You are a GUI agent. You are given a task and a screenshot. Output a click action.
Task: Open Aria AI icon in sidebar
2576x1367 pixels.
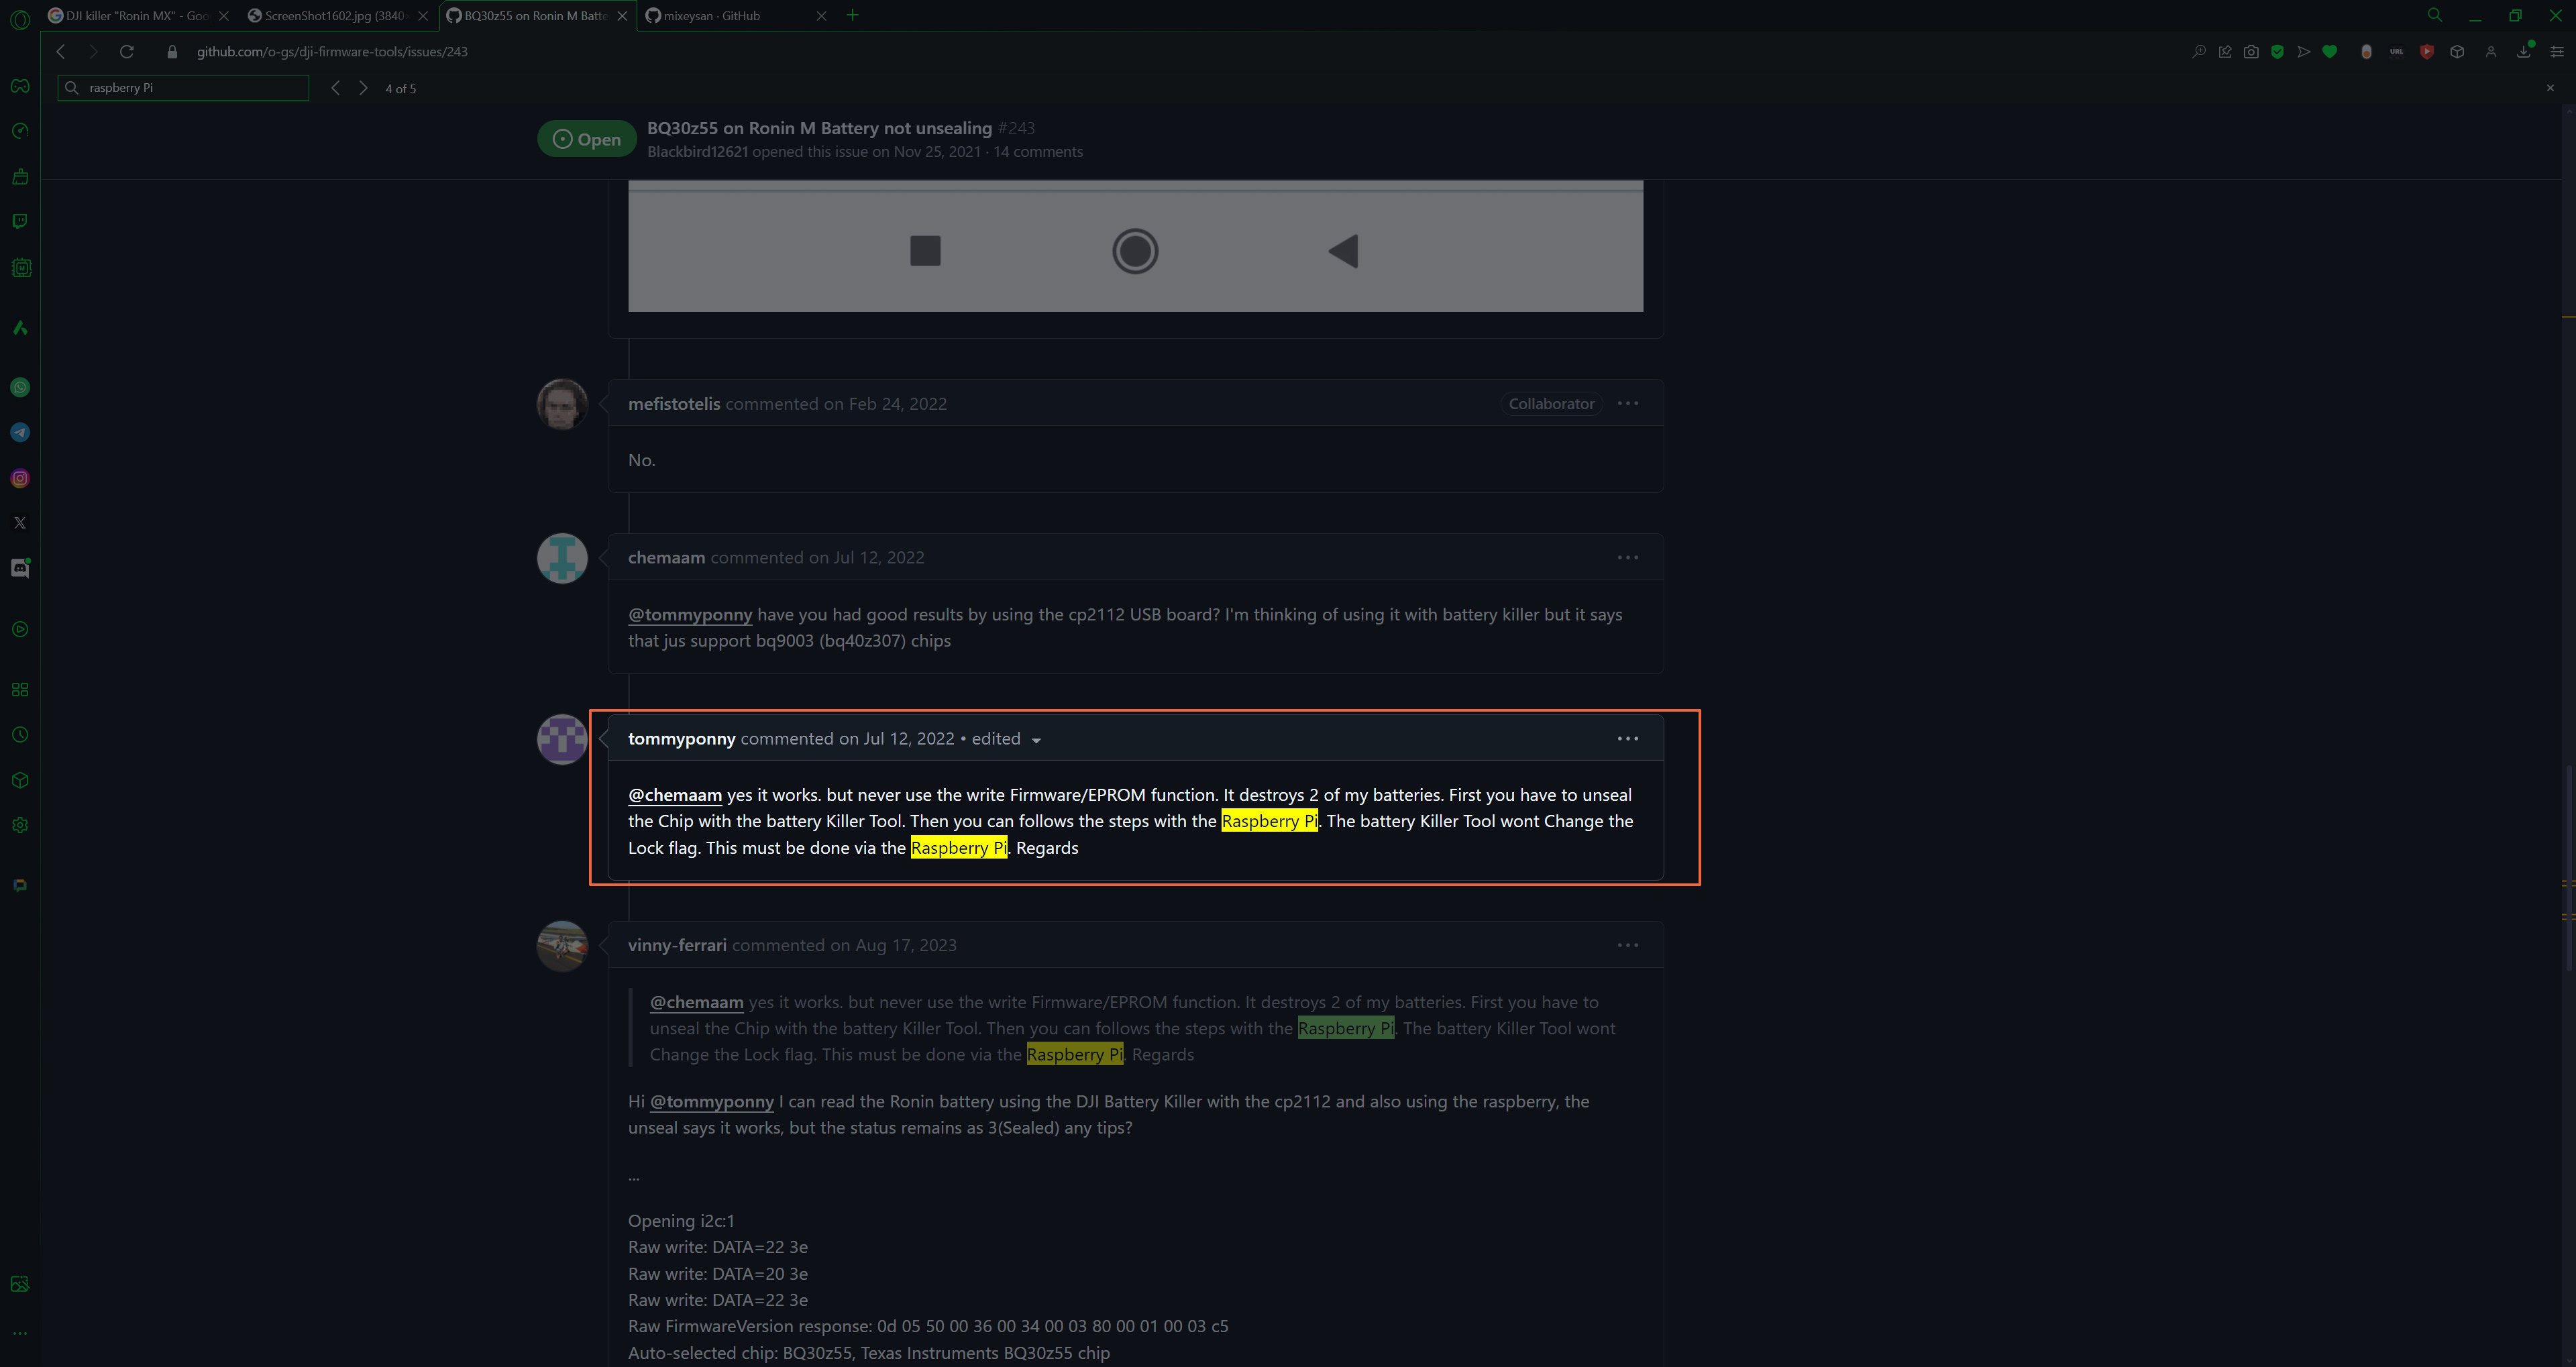point(20,327)
